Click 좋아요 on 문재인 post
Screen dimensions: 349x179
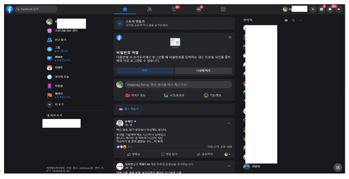pyautogui.click(x=134, y=154)
